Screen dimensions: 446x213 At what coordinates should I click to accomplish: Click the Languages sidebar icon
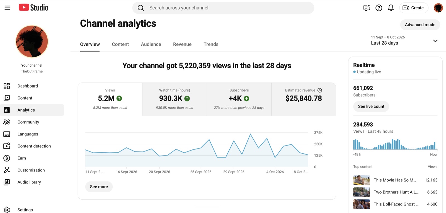(x=7, y=134)
